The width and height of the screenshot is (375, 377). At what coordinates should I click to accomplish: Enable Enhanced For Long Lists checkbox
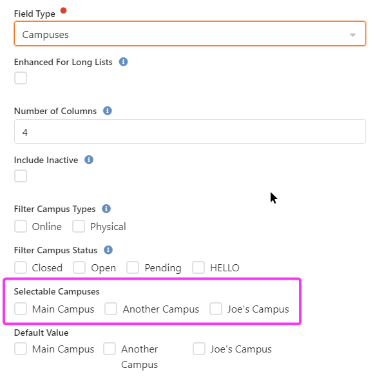[21, 78]
